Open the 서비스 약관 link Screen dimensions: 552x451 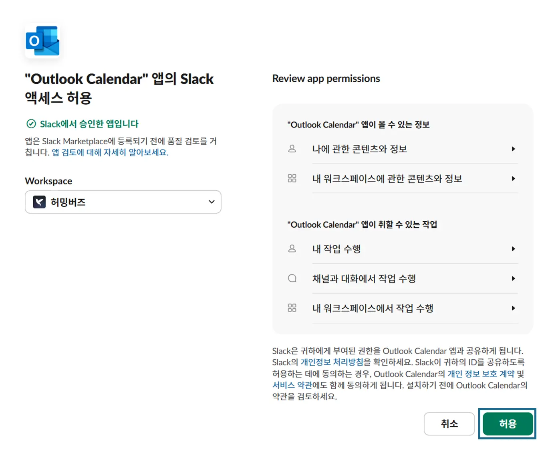[292, 385]
